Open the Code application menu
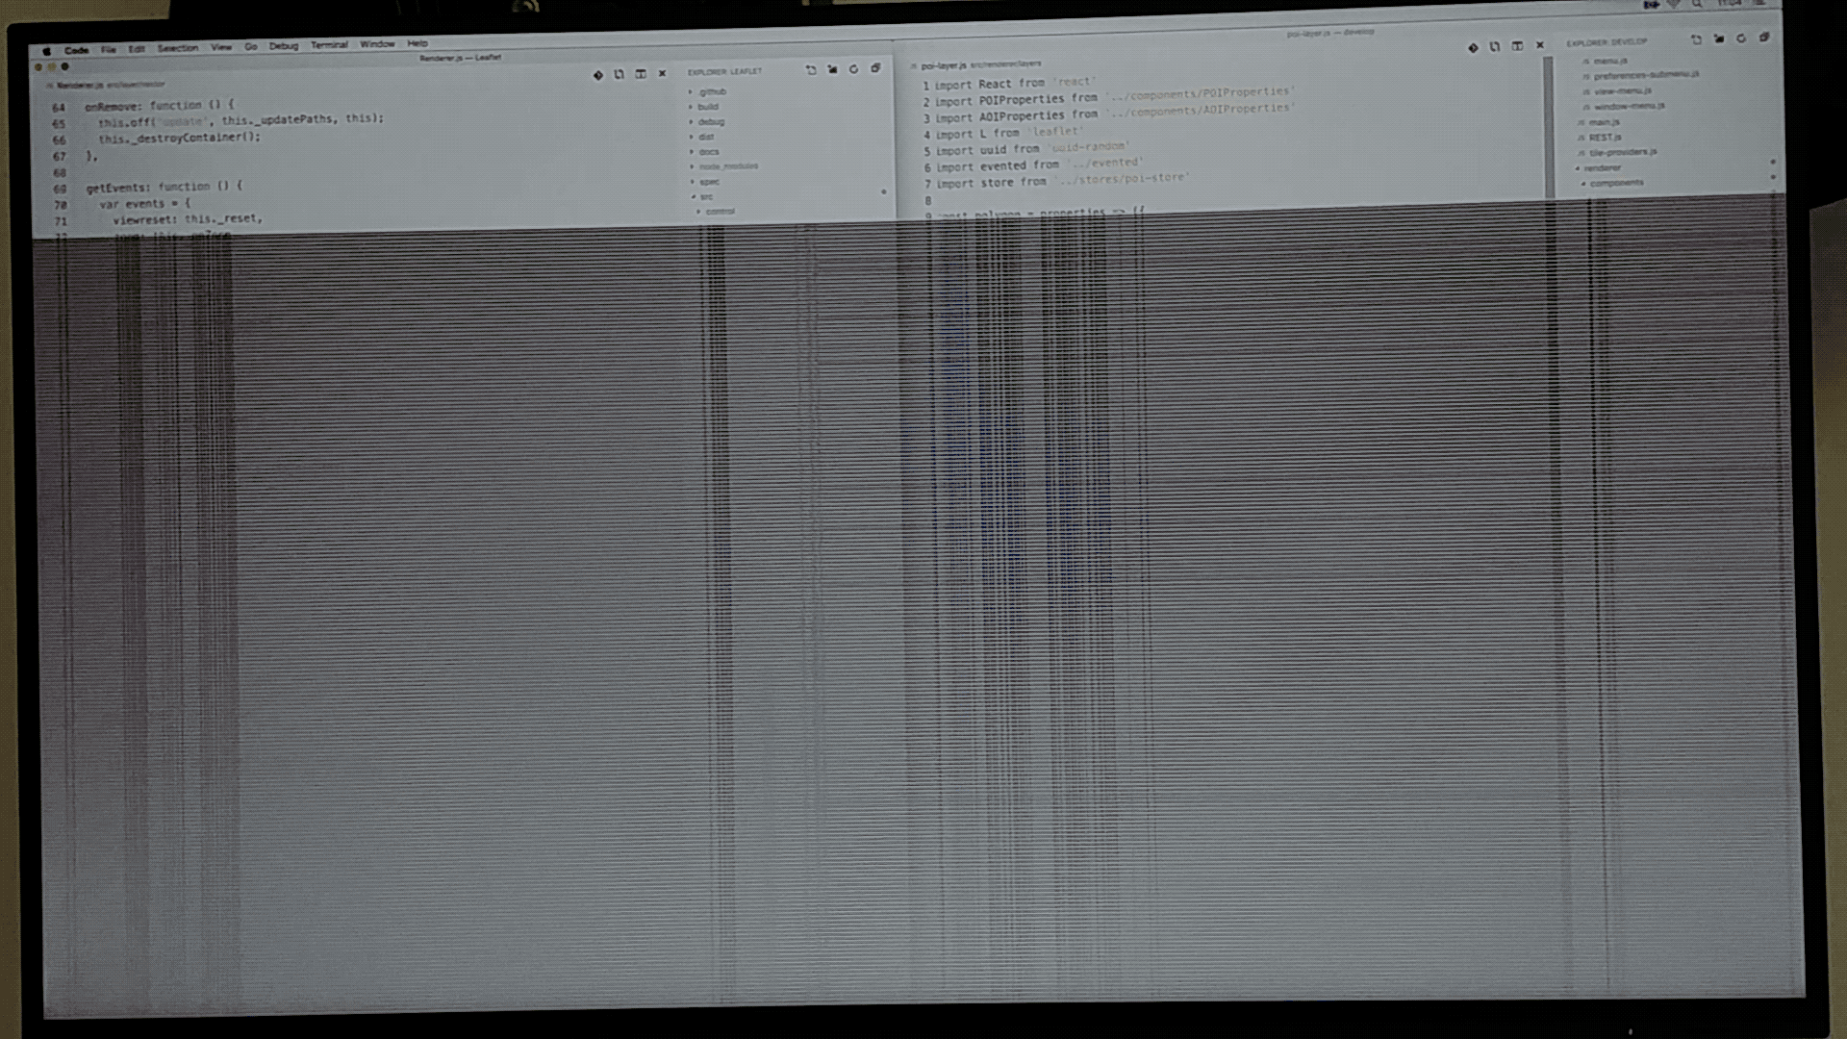 77,50
